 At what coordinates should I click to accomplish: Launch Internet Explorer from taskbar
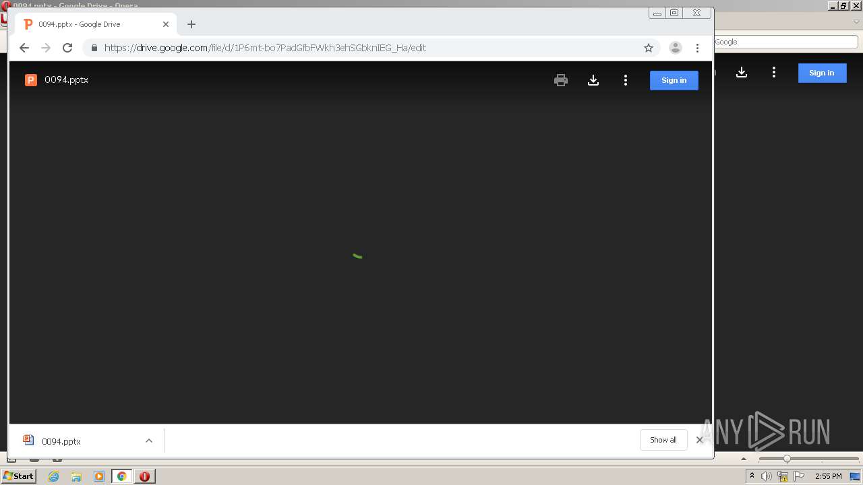click(54, 476)
